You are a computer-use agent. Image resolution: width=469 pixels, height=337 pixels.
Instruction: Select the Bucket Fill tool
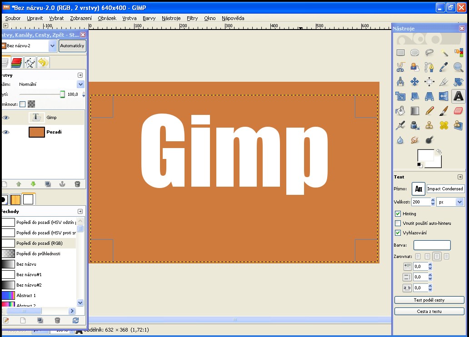pyautogui.click(x=400, y=111)
